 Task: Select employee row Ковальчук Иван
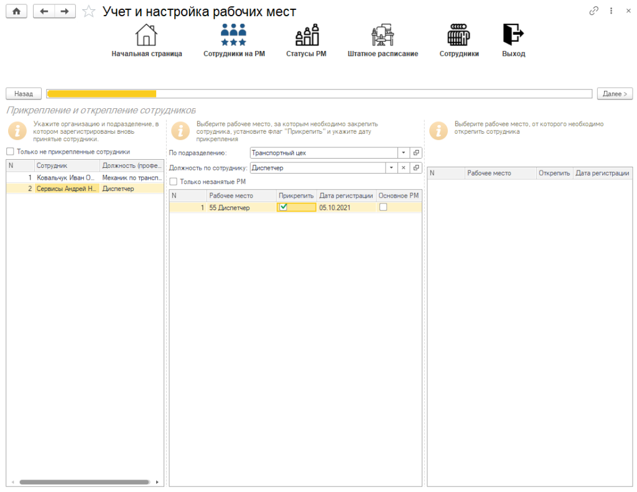(65, 178)
